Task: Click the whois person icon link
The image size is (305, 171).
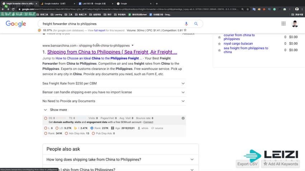Action: tap(143, 128)
